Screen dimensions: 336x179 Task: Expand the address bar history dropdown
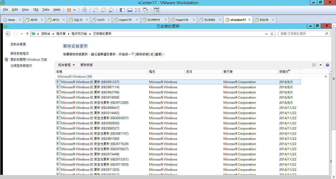click(x=267, y=34)
